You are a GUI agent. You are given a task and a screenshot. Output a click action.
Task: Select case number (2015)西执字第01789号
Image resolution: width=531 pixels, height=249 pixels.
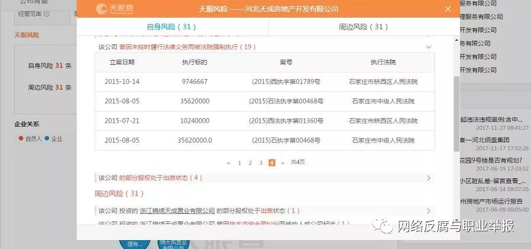286,81
